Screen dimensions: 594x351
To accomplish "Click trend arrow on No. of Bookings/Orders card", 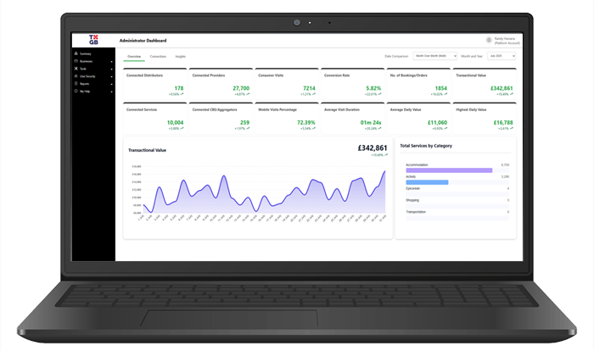I will [x=445, y=94].
